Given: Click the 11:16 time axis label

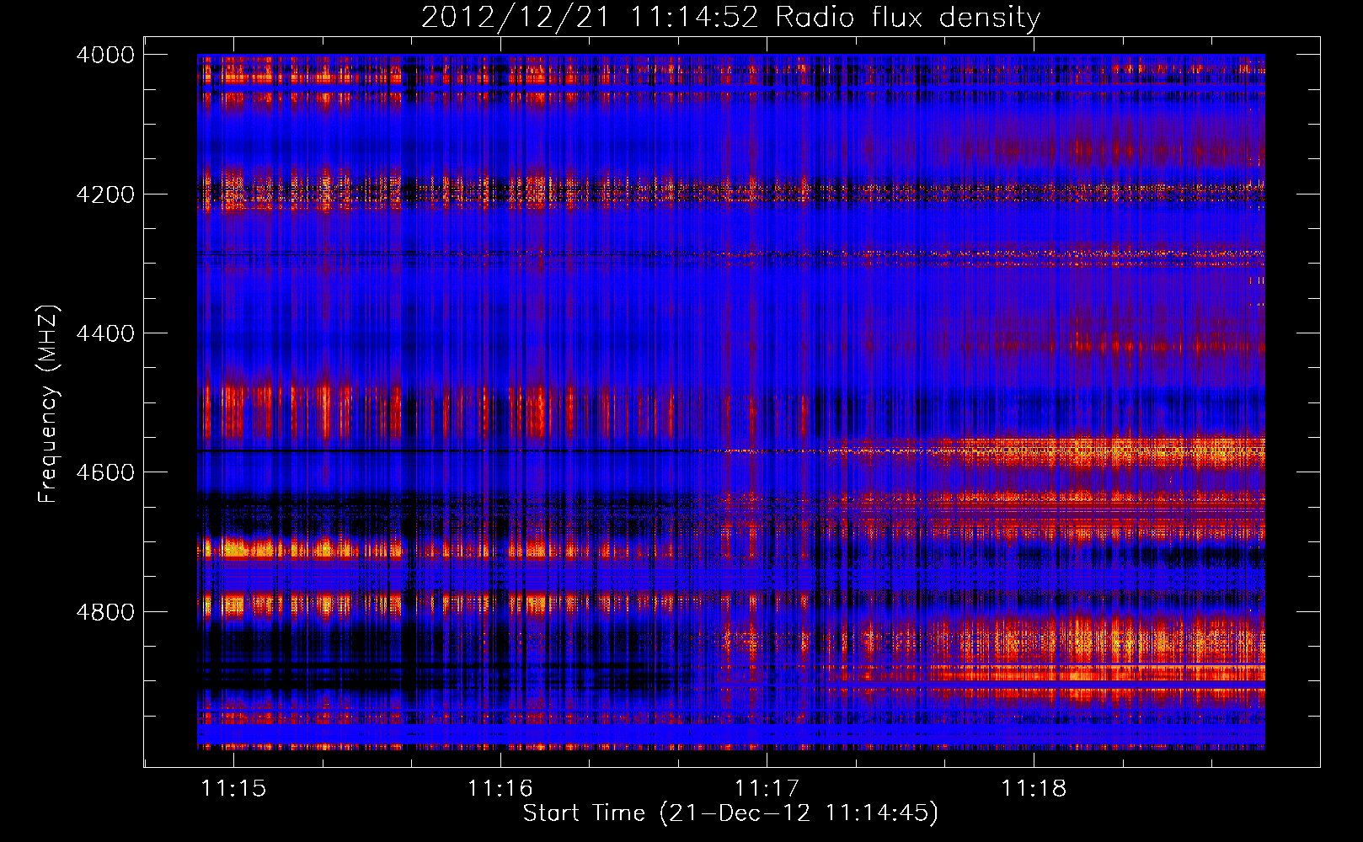Looking at the screenshot, I should (x=500, y=788).
